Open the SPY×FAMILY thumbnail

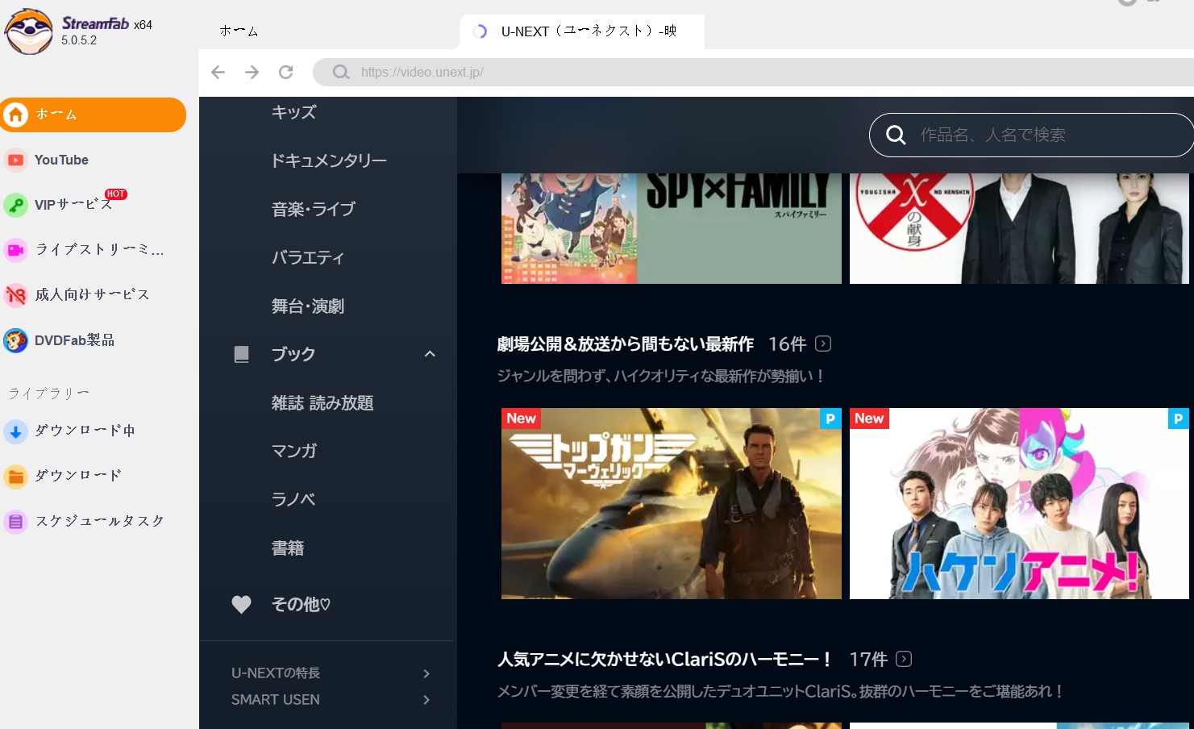671,228
